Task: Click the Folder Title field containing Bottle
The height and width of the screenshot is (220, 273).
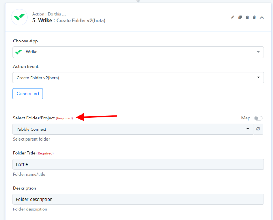Action: pyautogui.click(x=138, y=164)
